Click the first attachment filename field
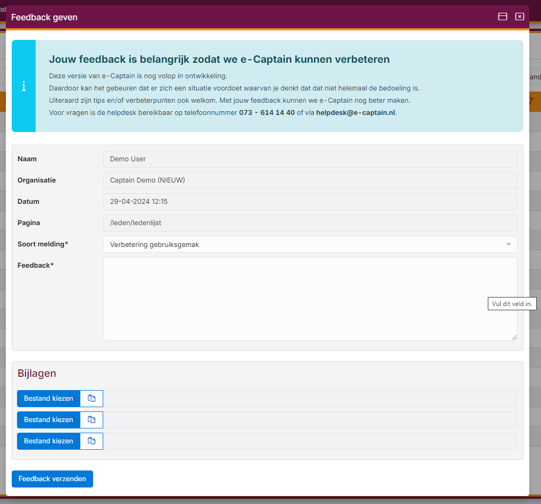This screenshot has height=504, width=541. pos(310,399)
